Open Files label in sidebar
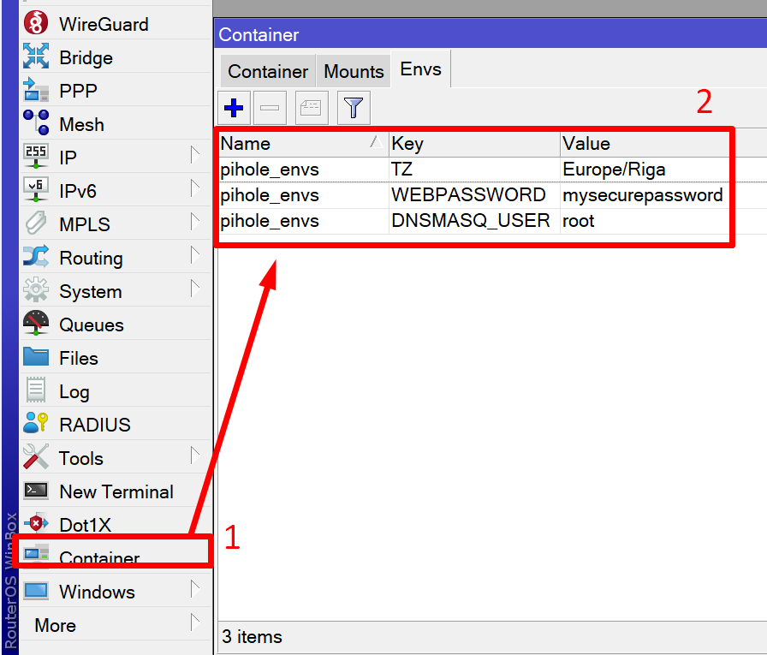This screenshot has height=655, width=767. point(79,358)
